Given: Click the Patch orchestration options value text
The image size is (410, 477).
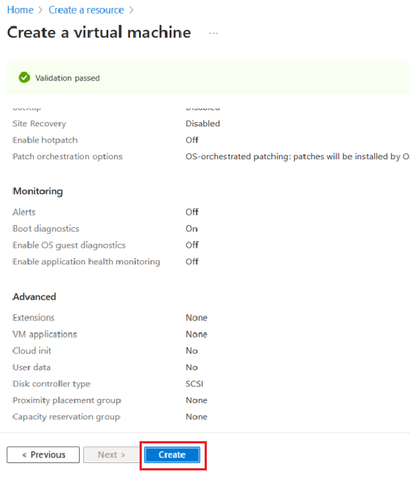Looking at the screenshot, I should point(297,156).
